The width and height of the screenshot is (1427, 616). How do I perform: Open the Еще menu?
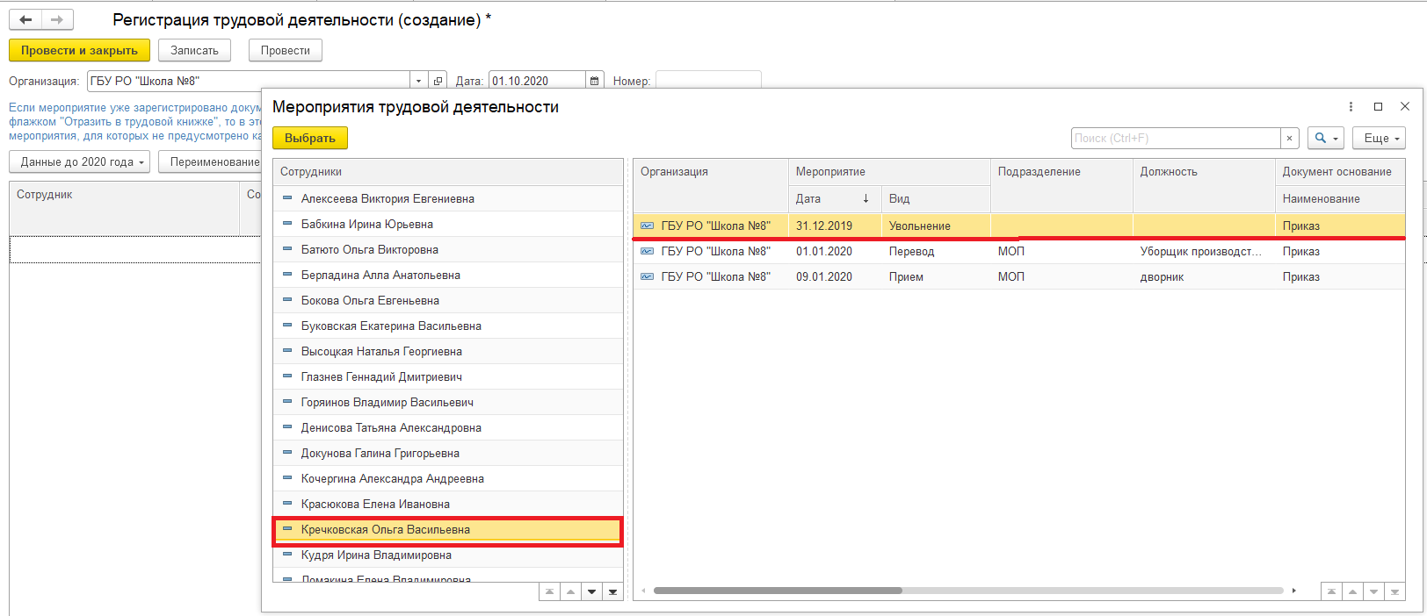coord(1380,139)
